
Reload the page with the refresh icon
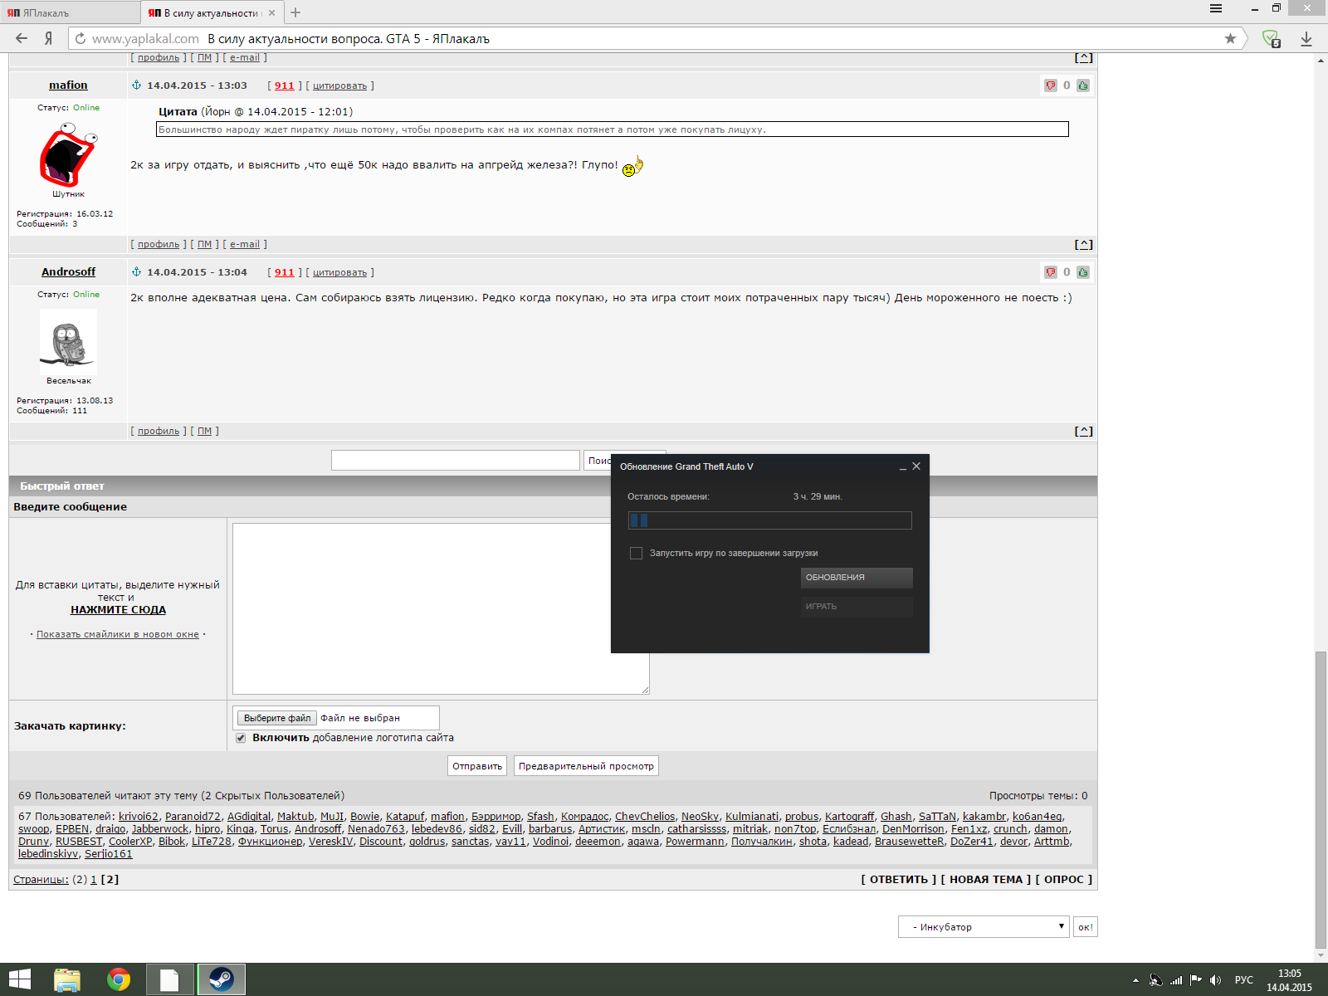click(x=80, y=38)
